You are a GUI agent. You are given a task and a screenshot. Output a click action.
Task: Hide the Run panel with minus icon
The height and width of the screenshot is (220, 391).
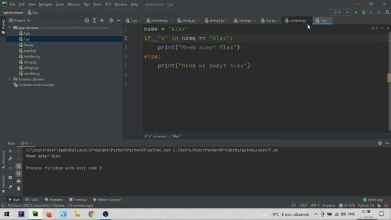(387, 143)
